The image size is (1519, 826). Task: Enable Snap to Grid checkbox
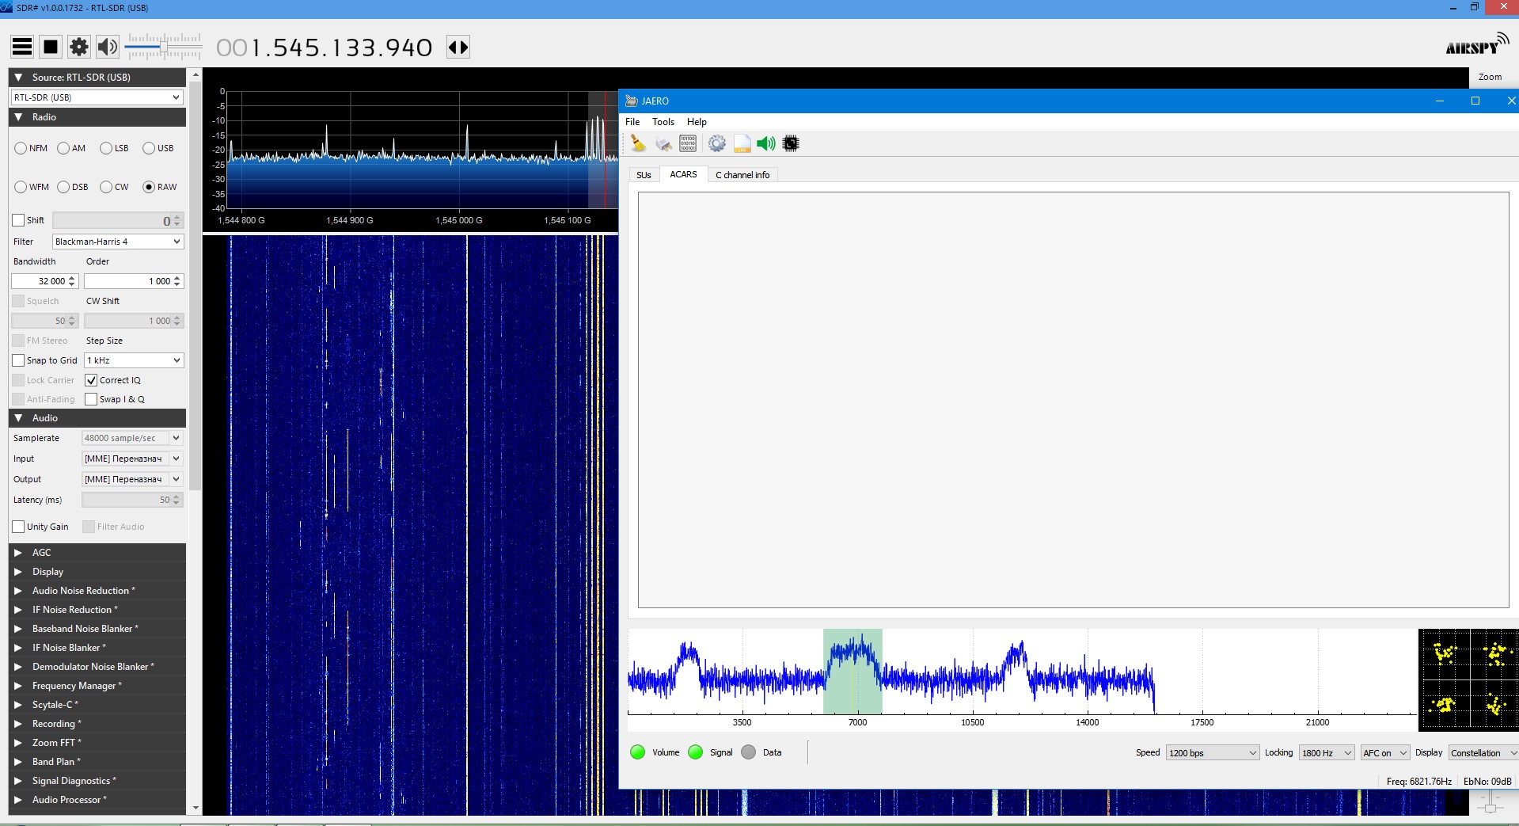[x=18, y=360]
